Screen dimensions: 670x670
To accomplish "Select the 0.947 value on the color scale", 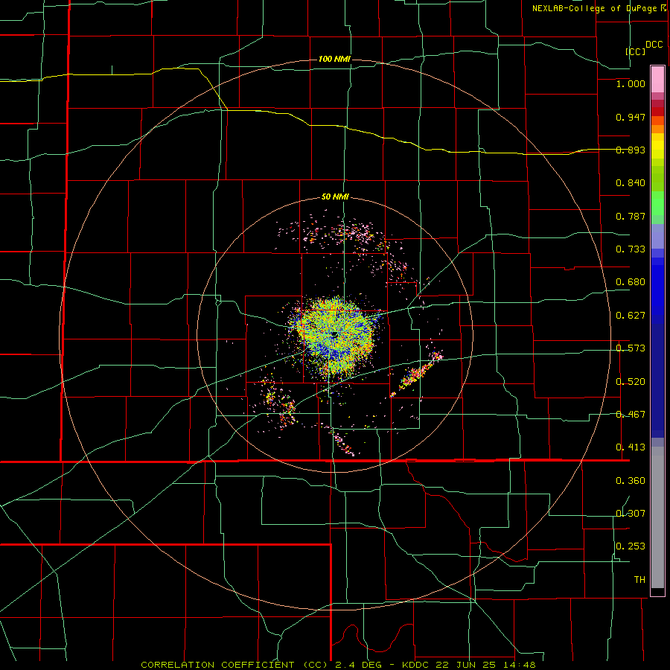I will [x=631, y=117].
